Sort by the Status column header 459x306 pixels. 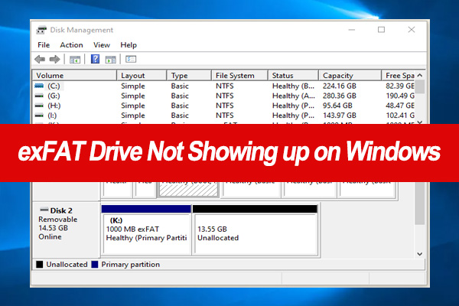293,75
